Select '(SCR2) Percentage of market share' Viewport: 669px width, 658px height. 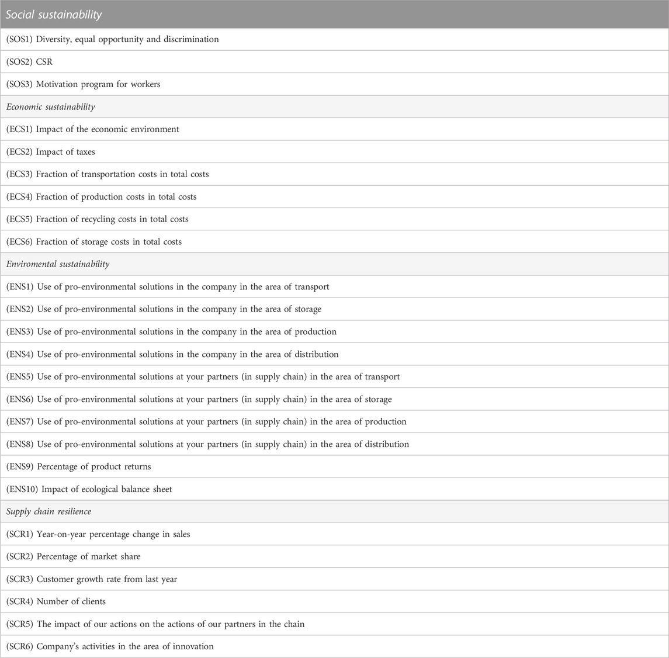click(x=334, y=556)
